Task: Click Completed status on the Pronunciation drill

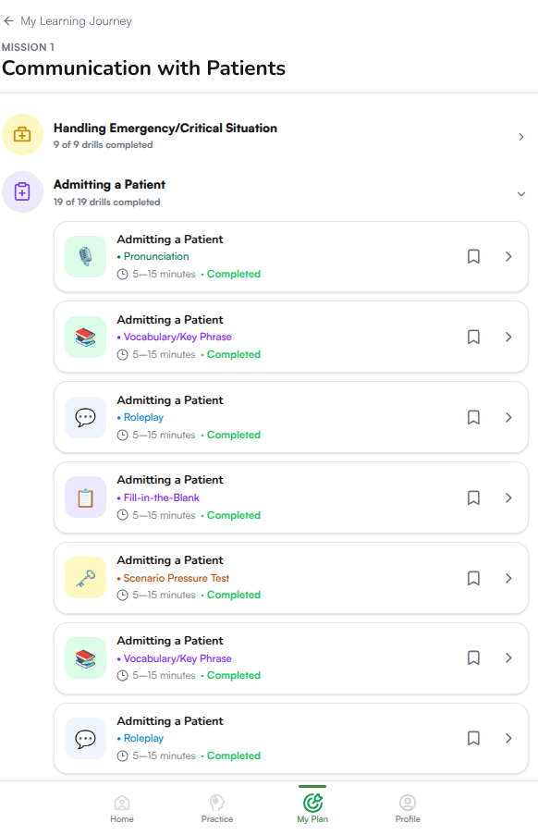Action: (234, 274)
